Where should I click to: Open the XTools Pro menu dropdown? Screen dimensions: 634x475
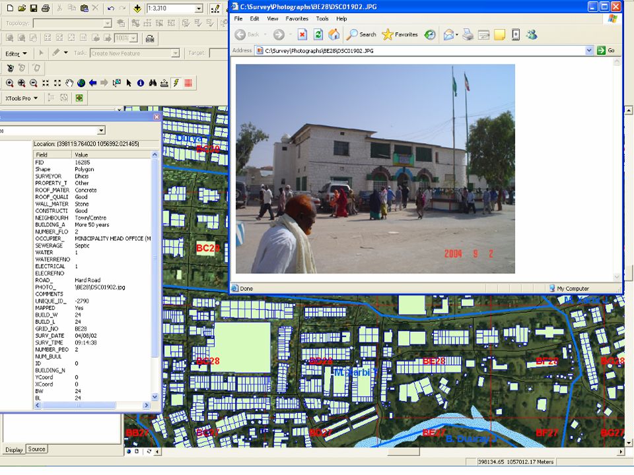coord(21,98)
